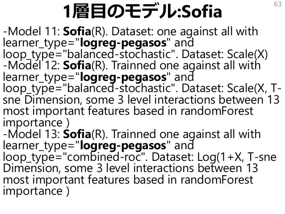285x214 pixels.
Task: Click 'Scale(X, T-' in the Model 12 paragraph
Action: point(254,88)
